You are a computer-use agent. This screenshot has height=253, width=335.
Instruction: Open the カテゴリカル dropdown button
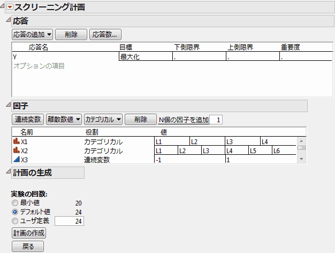[x=103, y=120]
